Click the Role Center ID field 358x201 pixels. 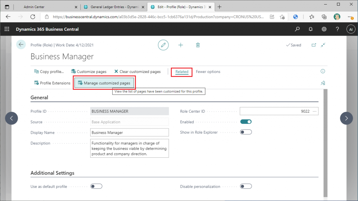pyautogui.click(x=279, y=111)
